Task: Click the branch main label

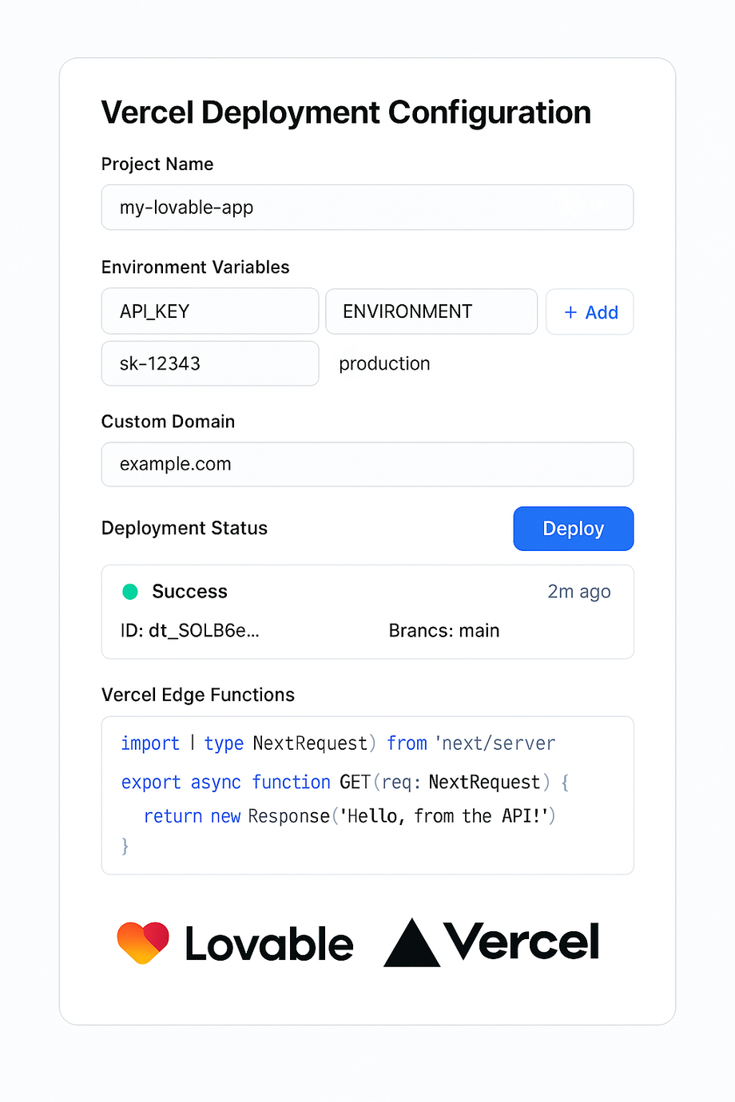Action: (444, 631)
